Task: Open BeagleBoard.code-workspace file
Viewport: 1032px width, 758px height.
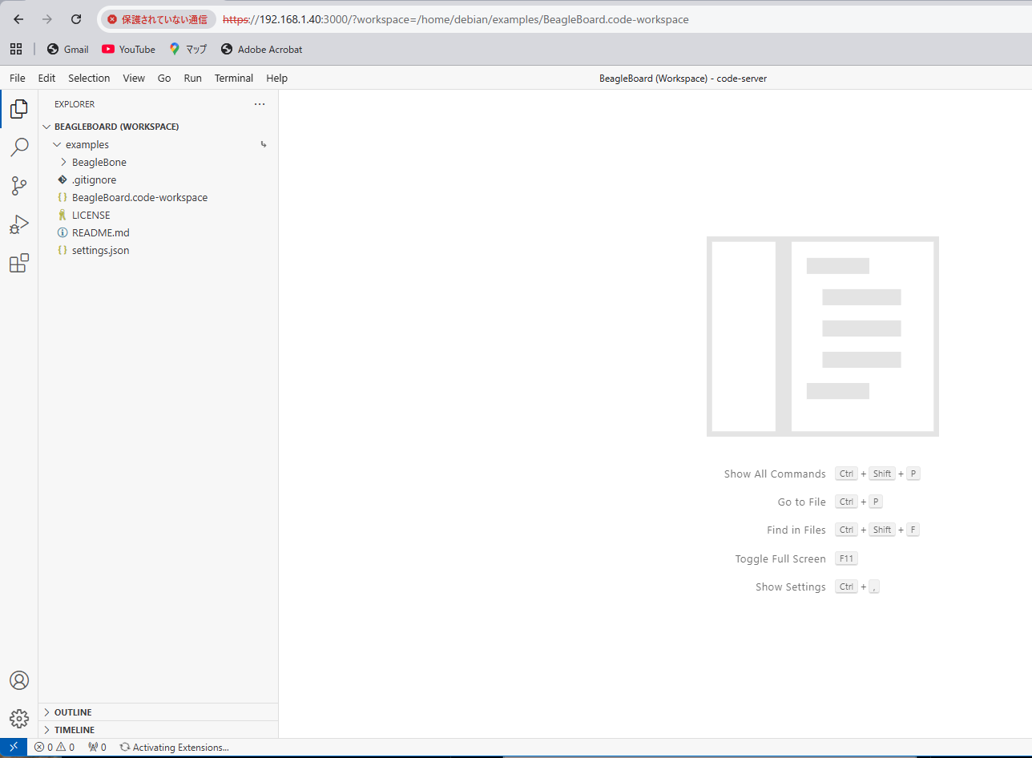Action: [x=159, y=197]
